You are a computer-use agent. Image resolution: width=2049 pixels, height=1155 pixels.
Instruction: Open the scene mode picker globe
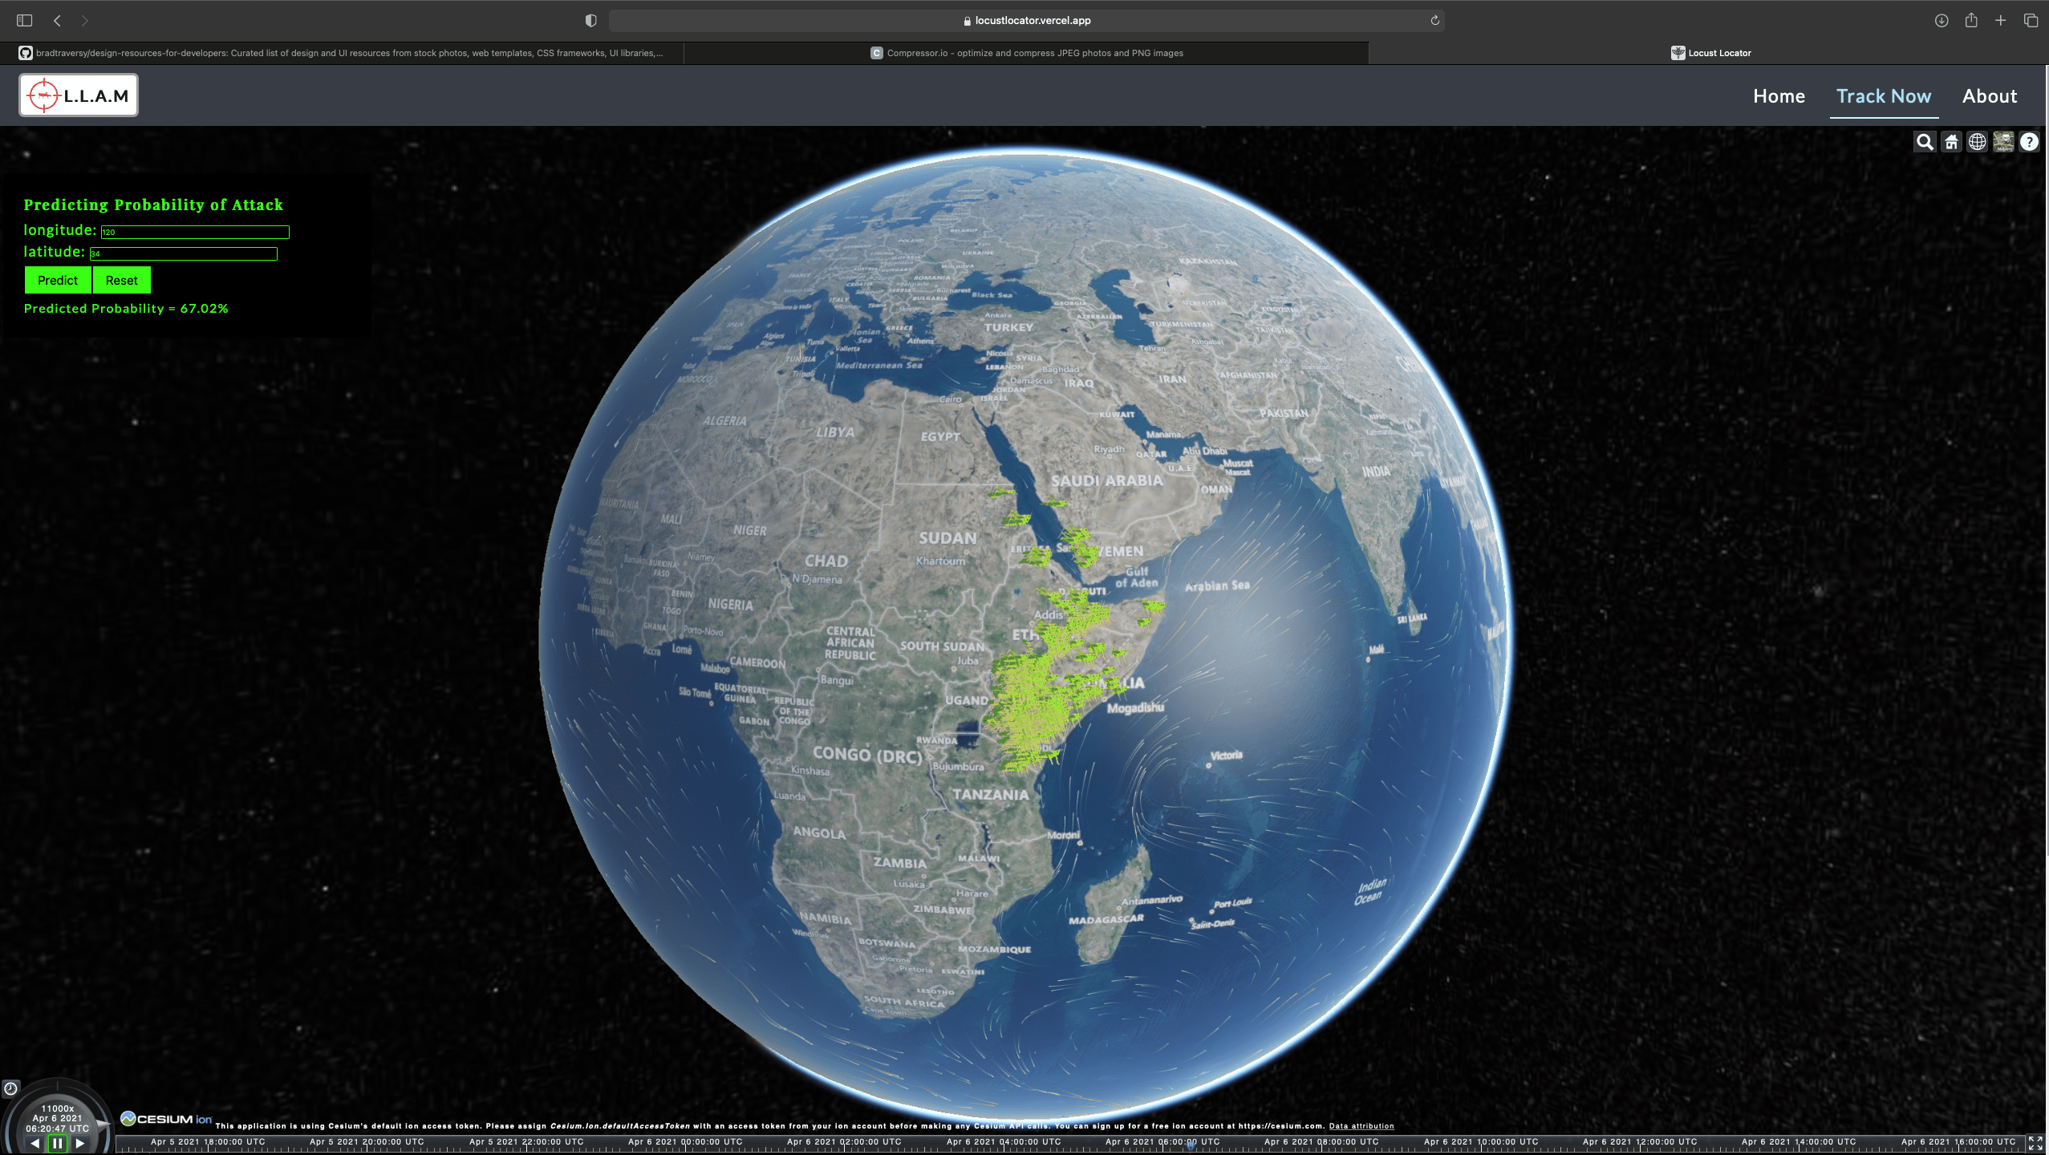click(x=1977, y=142)
